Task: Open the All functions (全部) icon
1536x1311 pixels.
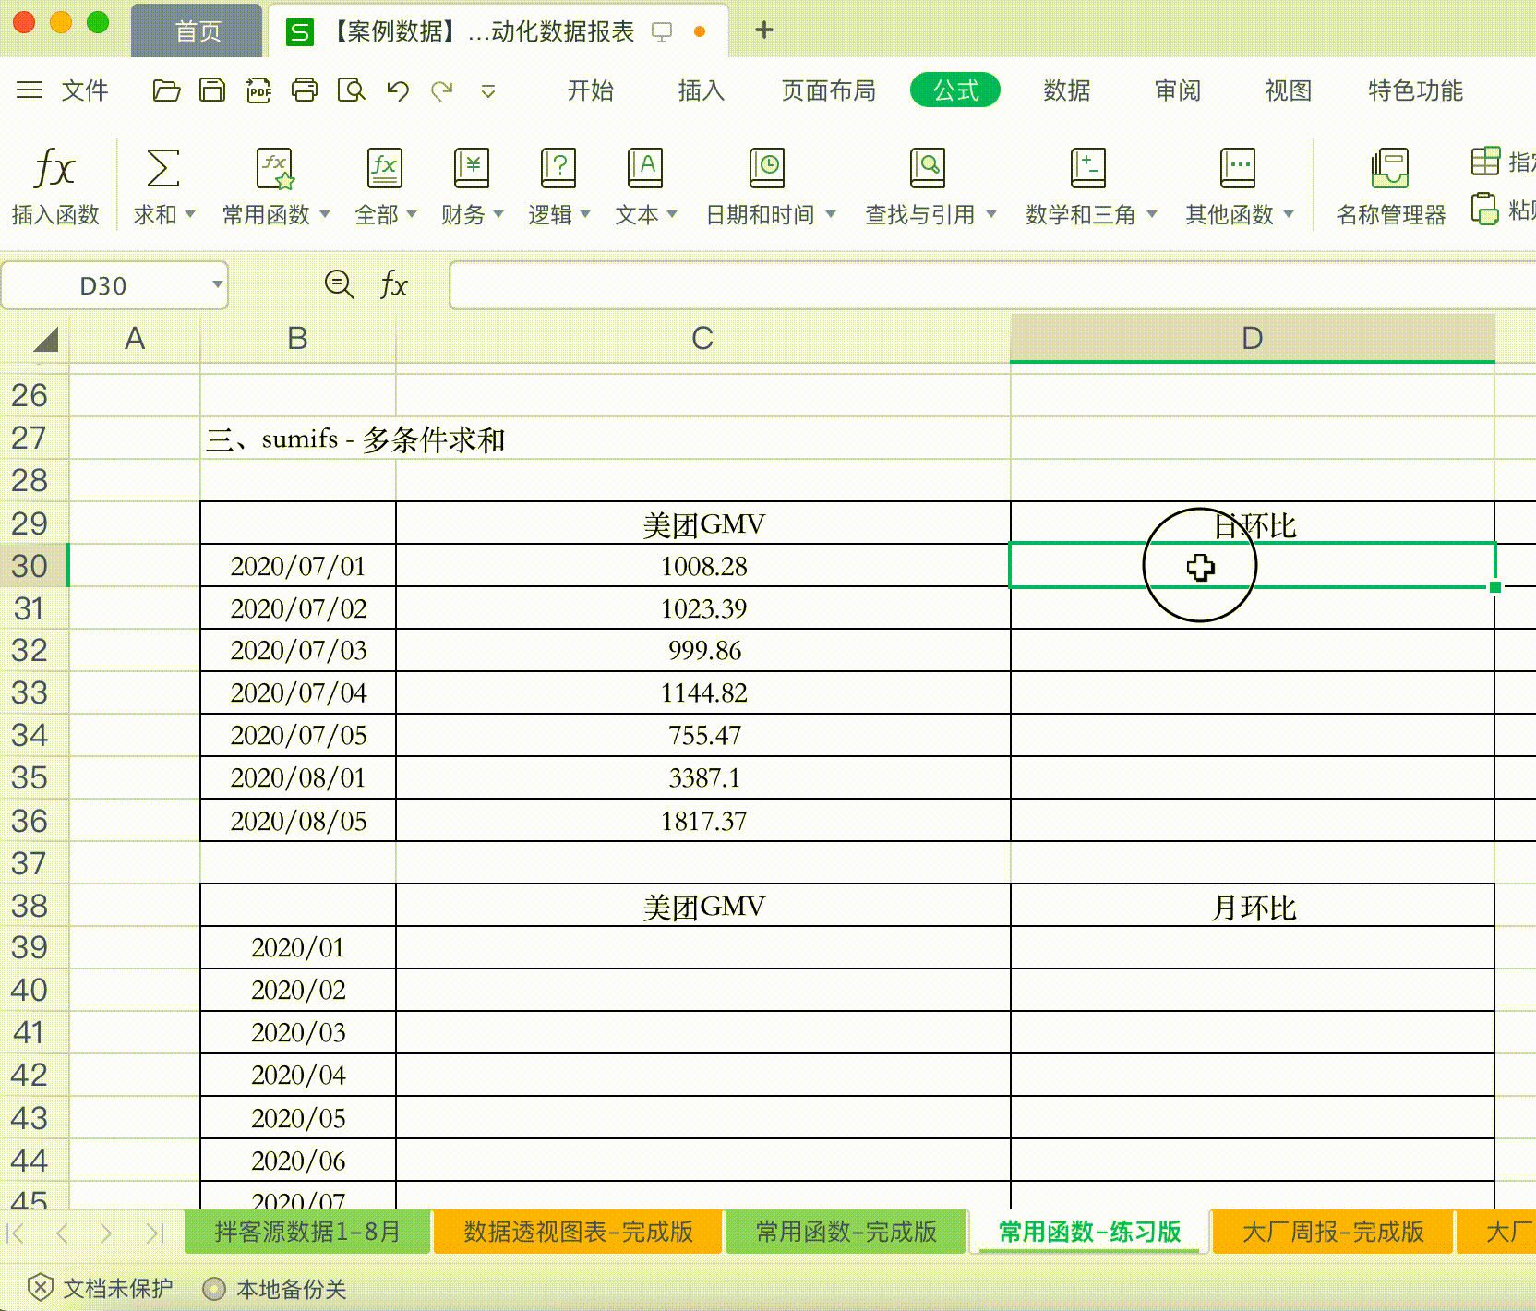Action: [384, 169]
